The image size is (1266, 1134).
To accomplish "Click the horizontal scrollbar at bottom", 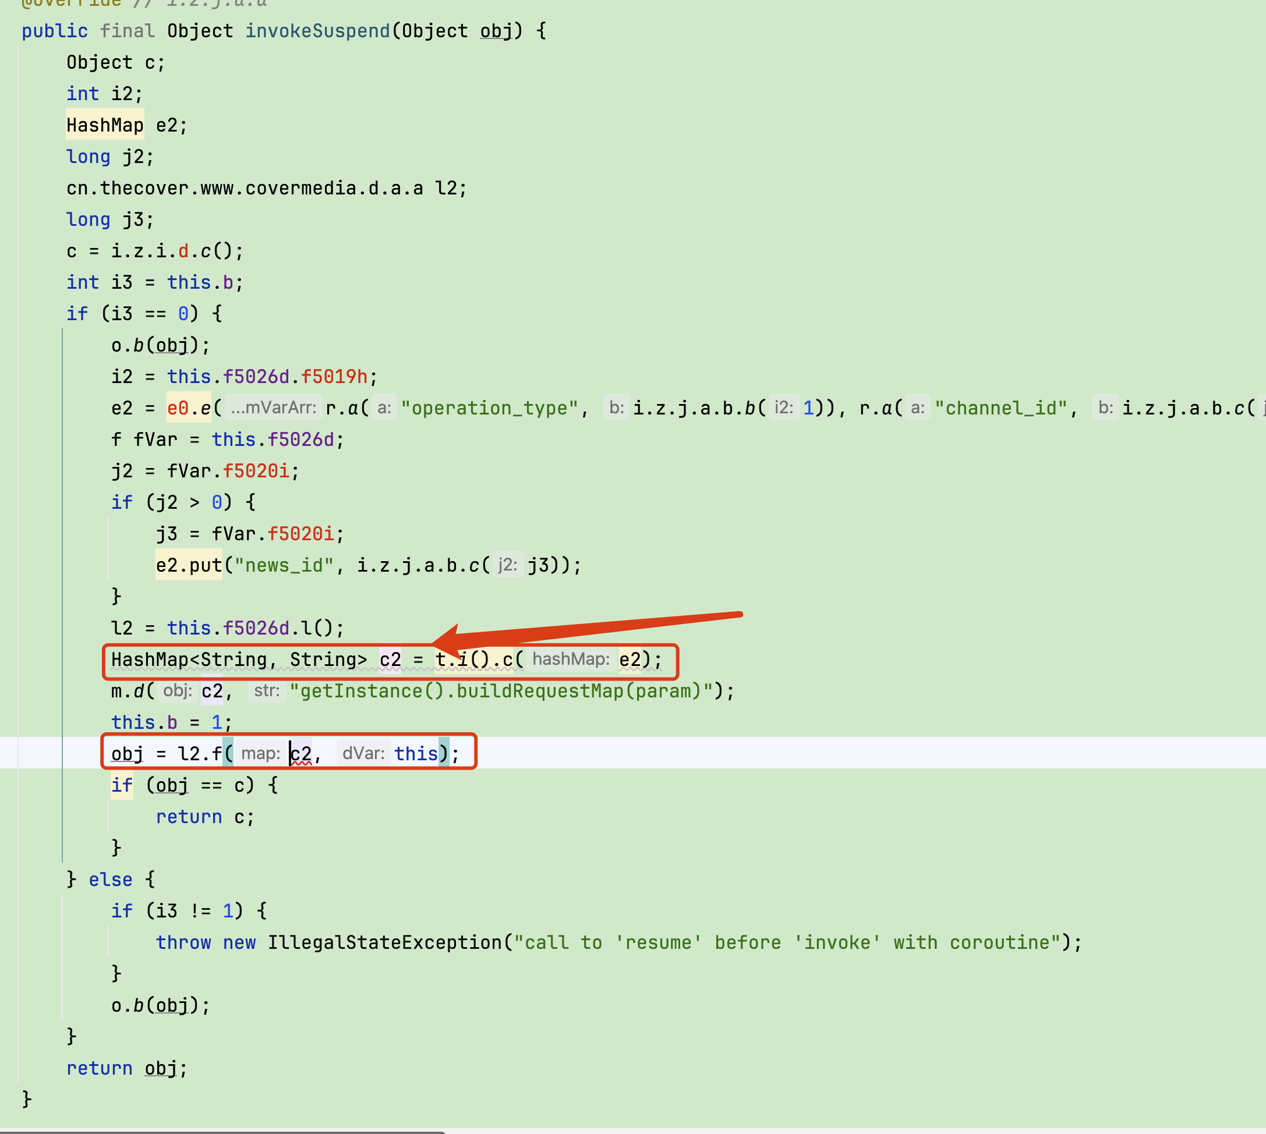I will [x=222, y=1132].
